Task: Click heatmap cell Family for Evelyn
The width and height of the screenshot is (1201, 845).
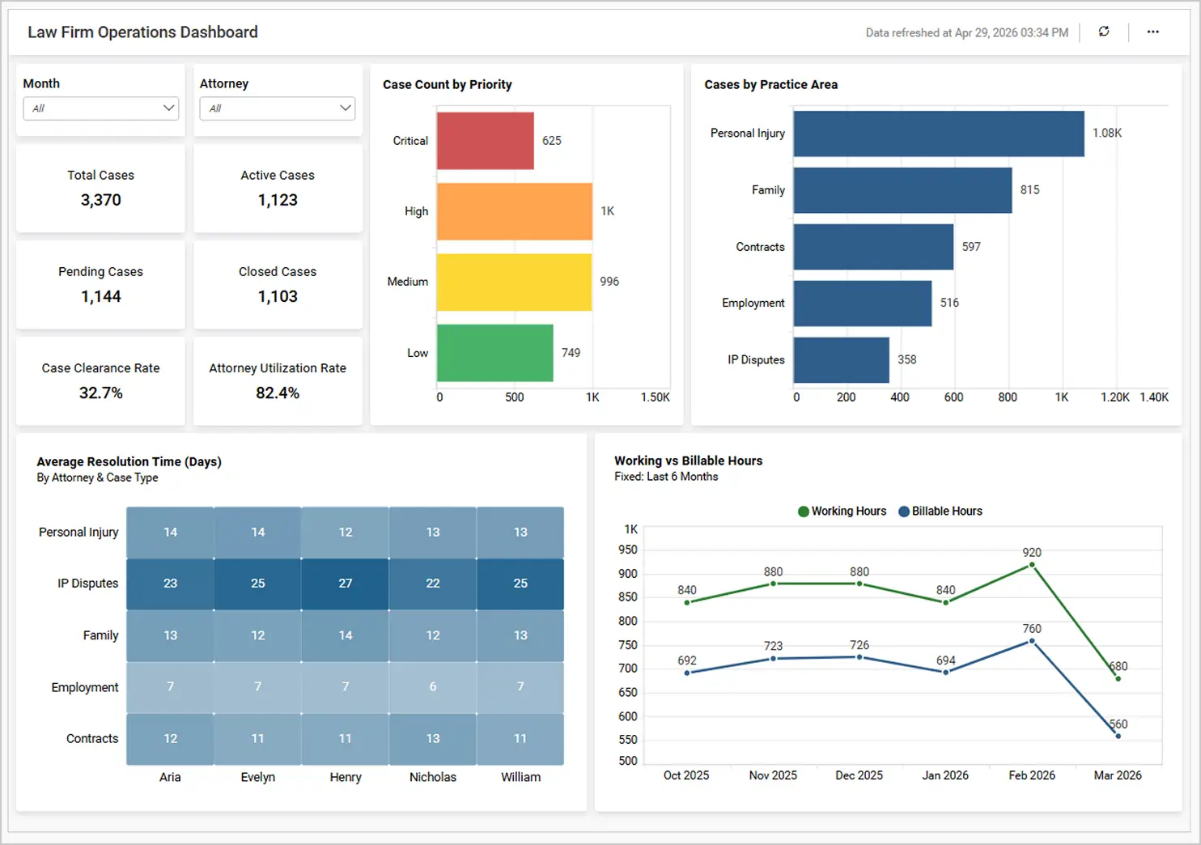Action: pos(258,635)
